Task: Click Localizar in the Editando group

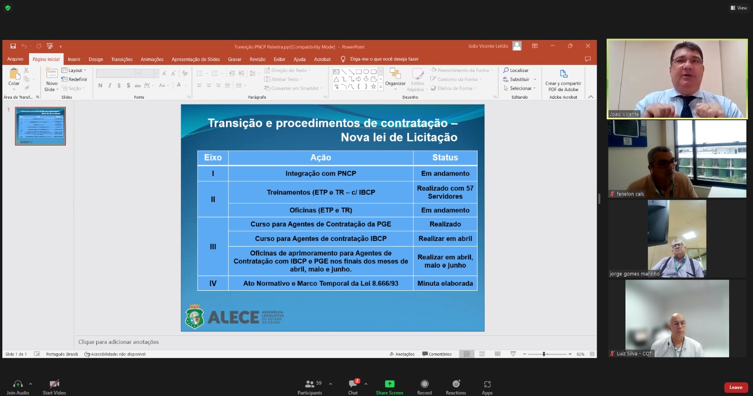Action: (516, 70)
